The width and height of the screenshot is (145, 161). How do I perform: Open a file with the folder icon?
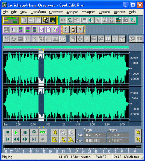click(31, 20)
